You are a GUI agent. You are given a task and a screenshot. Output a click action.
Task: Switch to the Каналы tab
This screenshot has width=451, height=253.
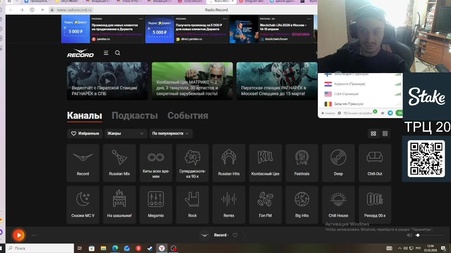tap(85, 116)
